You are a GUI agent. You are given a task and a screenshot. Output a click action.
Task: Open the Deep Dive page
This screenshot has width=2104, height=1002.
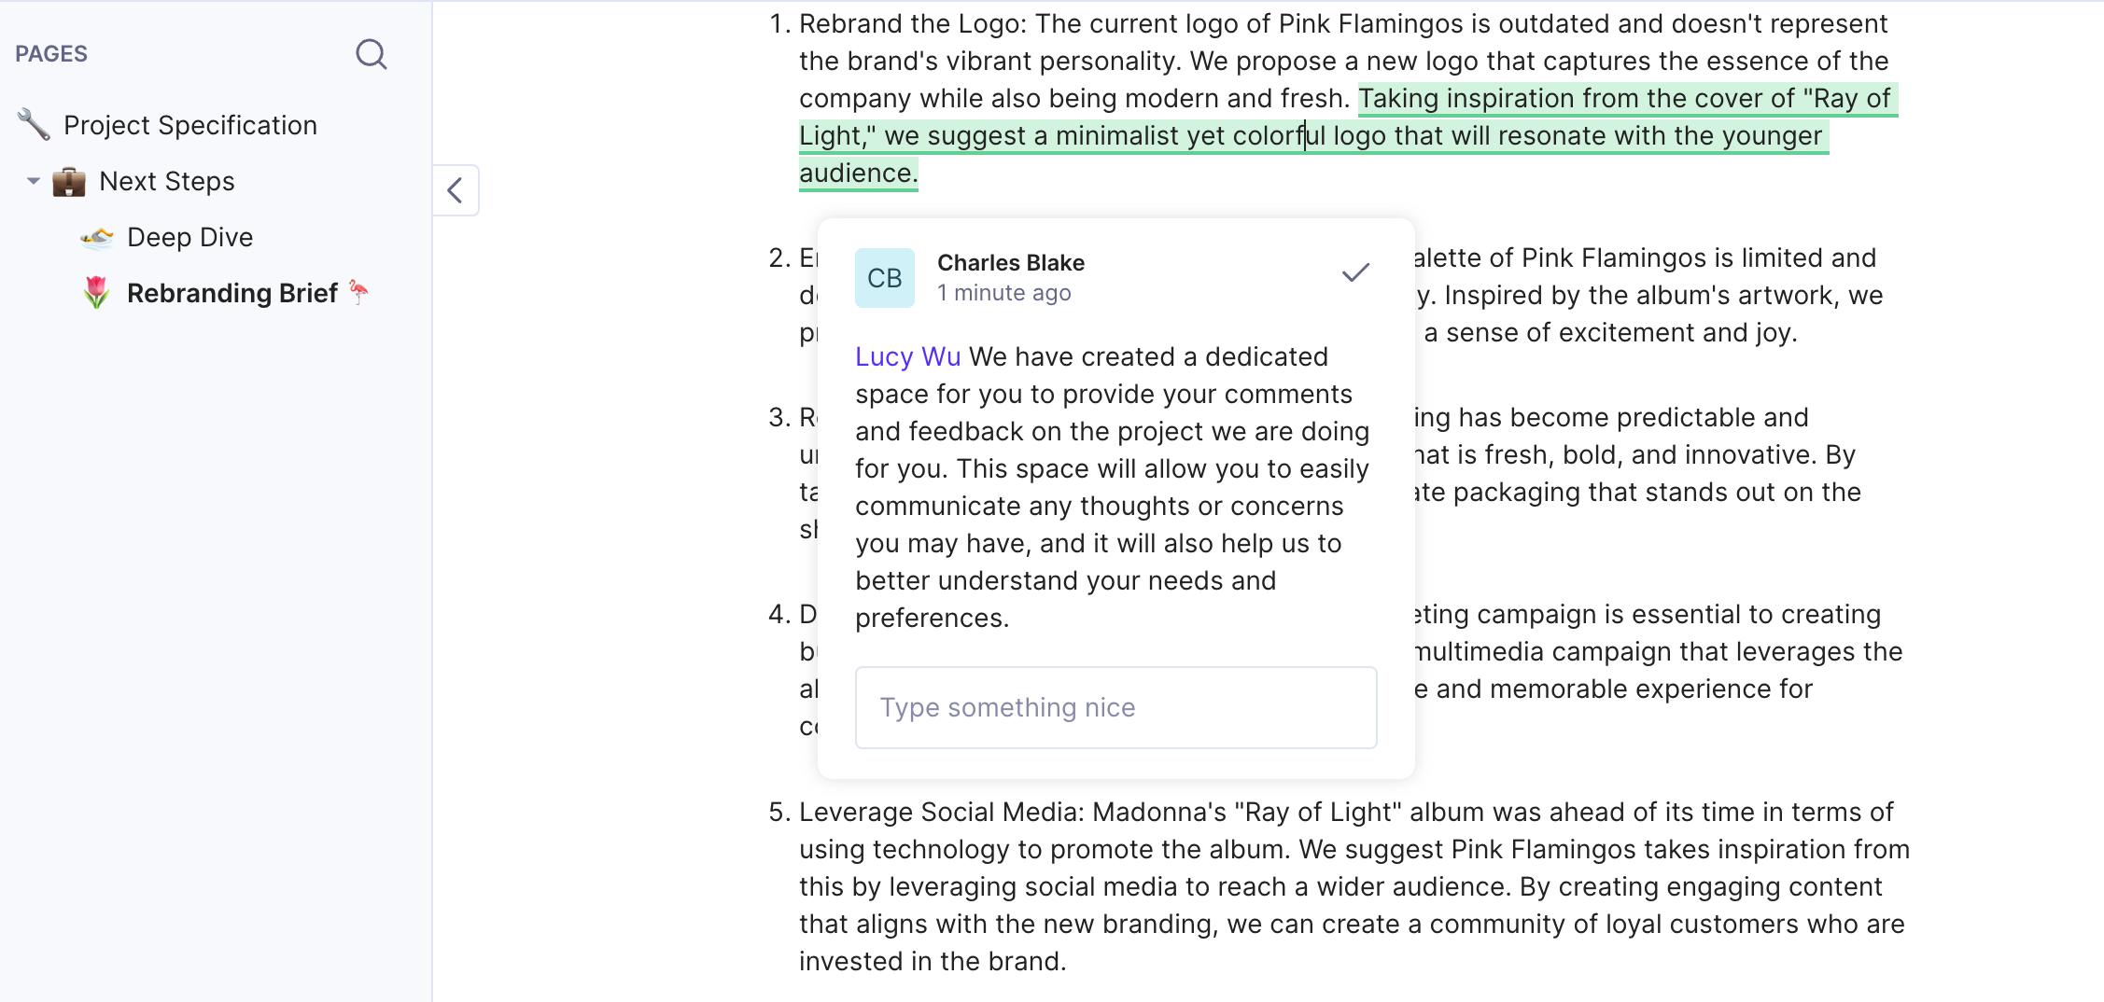pos(189,237)
